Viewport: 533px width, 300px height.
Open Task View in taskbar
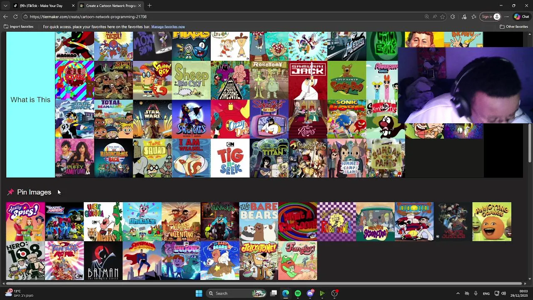(x=274, y=293)
